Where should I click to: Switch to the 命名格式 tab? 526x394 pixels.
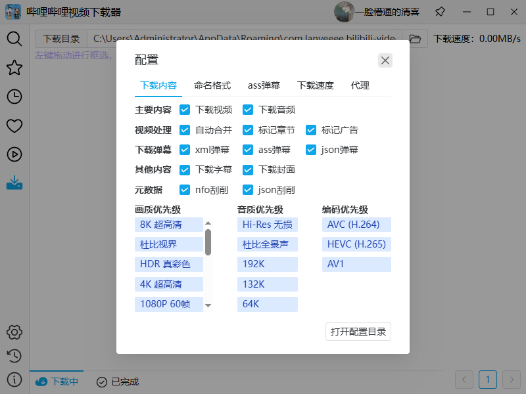coord(210,85)
